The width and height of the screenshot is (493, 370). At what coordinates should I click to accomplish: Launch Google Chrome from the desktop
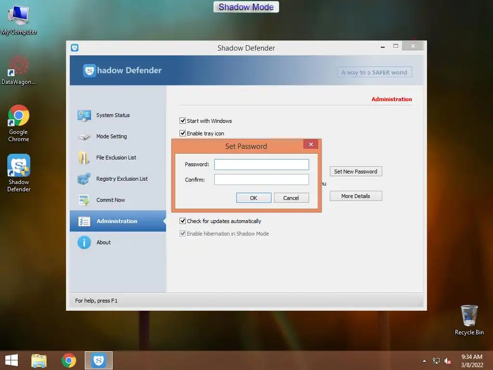19,123
